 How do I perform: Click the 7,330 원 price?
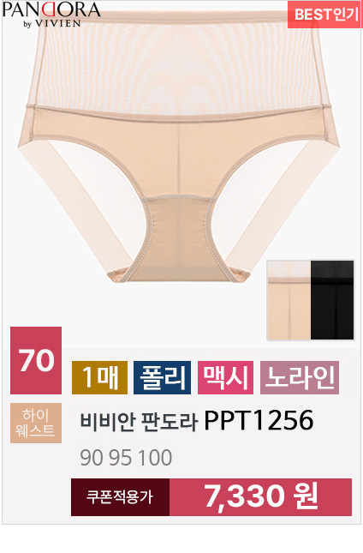(260, 497)
